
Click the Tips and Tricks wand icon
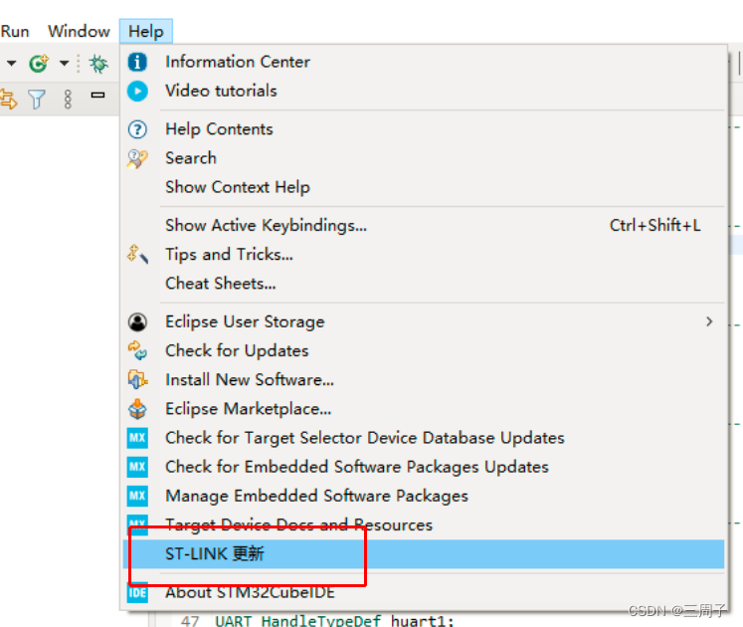[137, 254]
